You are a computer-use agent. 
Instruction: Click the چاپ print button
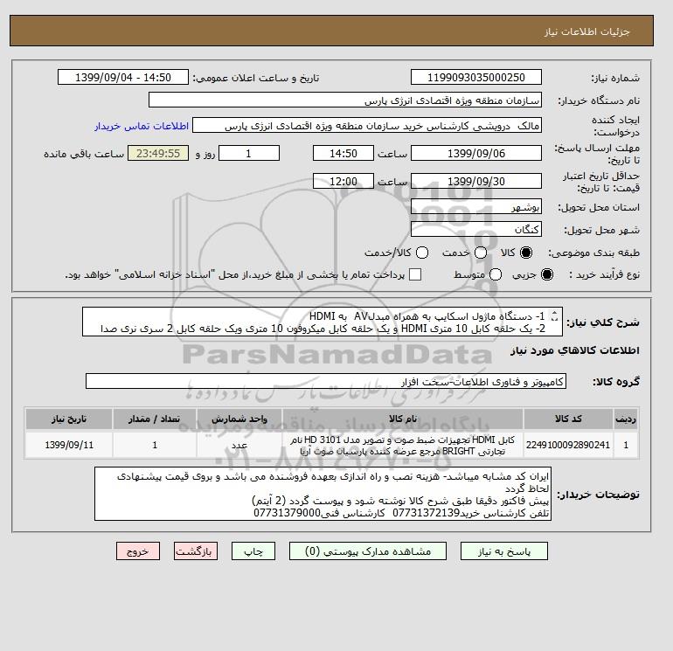pyautogui.click(x=253, y=551)
